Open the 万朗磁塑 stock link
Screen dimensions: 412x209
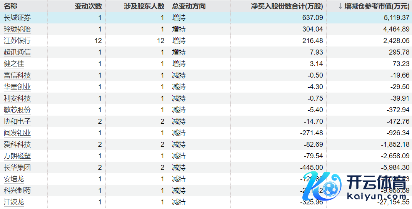tap(17, 156)
